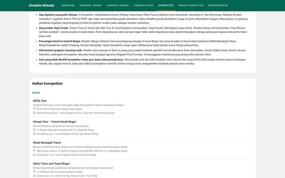Screen dimensions: 285x178
Task: Click Retali description 'Review positif lokal'
Action: tap(80, 147)
